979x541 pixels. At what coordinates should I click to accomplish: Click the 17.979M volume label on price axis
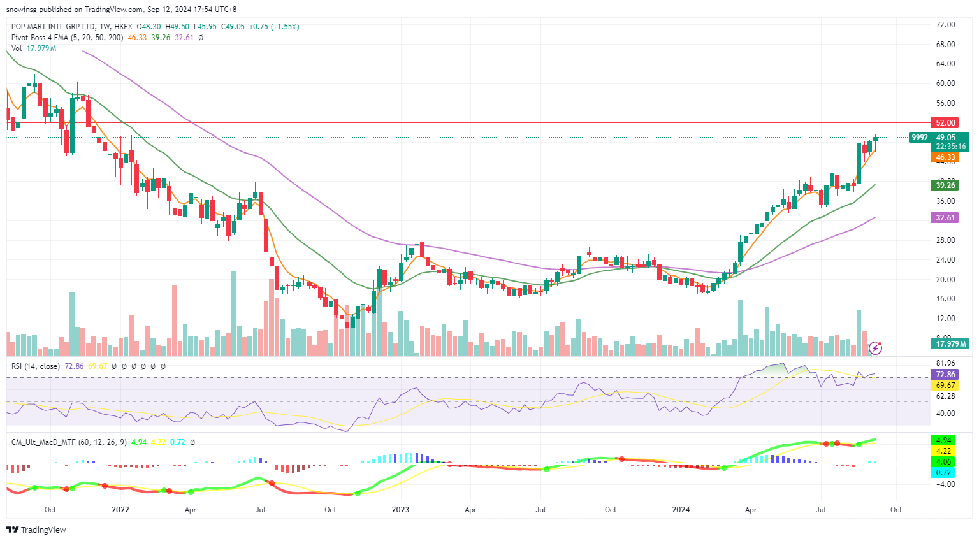[x=951, y=344]
